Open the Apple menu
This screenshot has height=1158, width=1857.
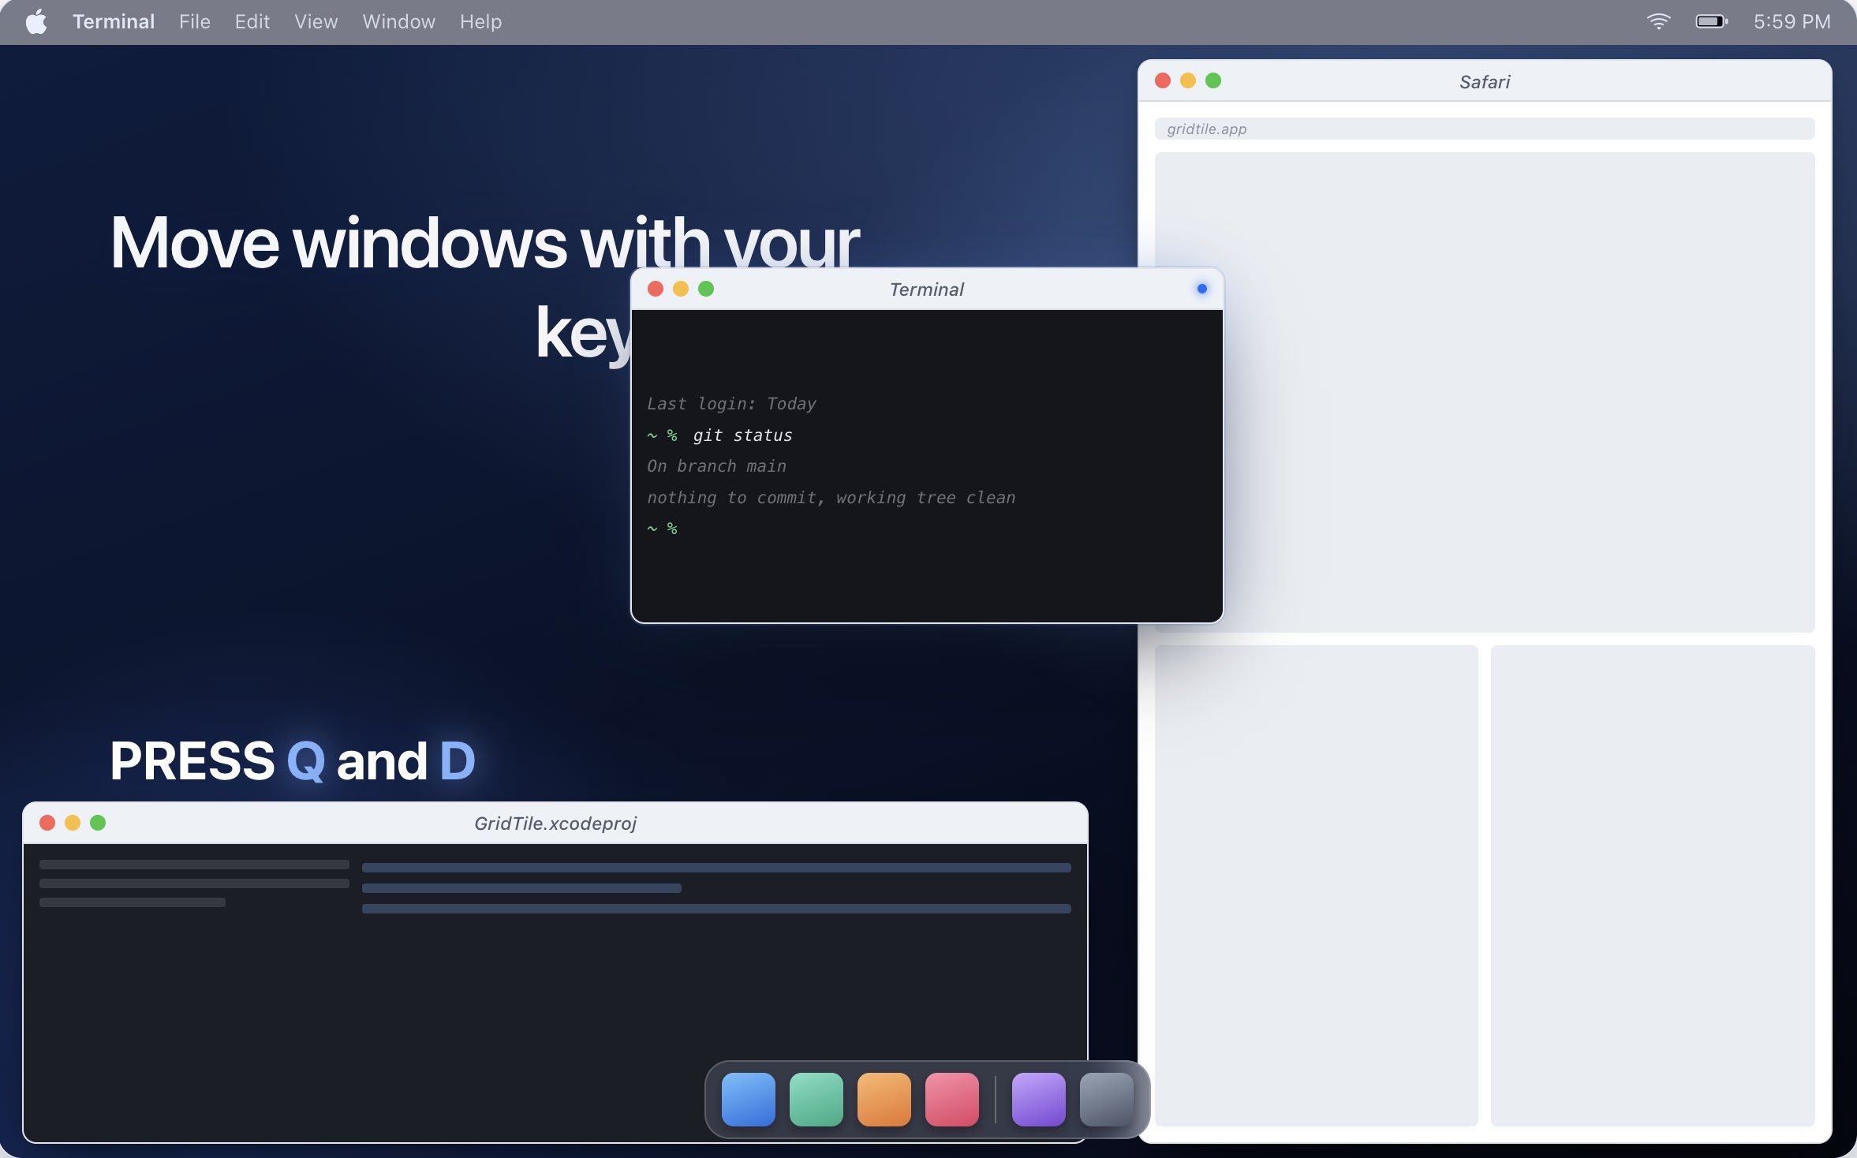[36, 22]
